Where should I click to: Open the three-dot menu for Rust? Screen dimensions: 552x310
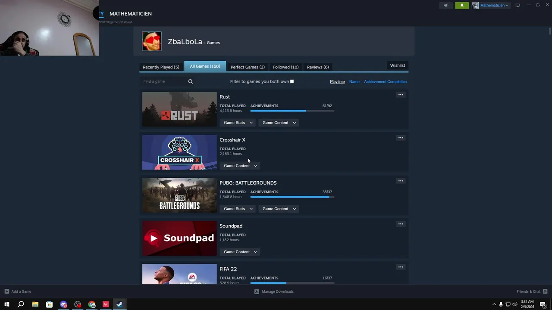coord(401,95)
